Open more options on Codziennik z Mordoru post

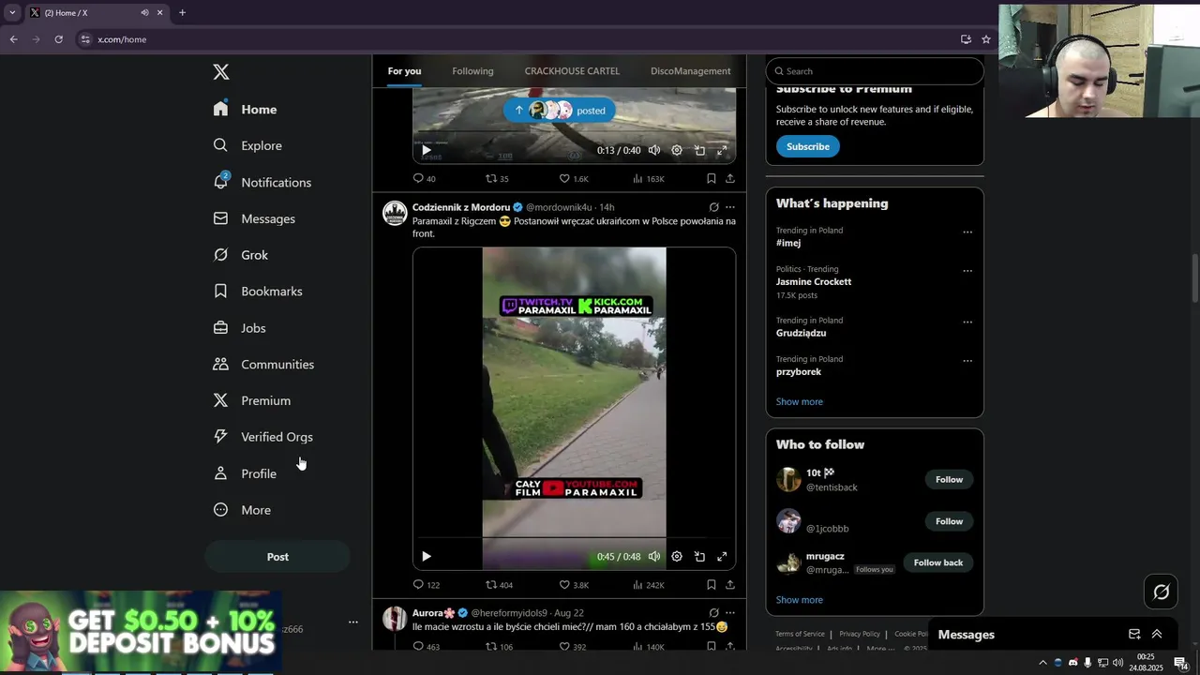click(x=730, y=207)
